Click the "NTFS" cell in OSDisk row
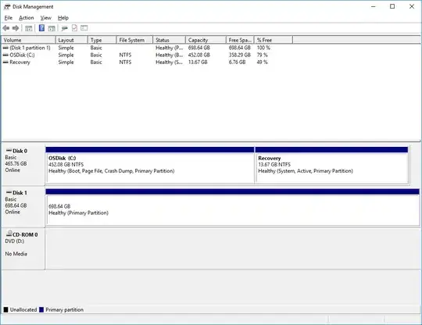 [x=125, y=55]
